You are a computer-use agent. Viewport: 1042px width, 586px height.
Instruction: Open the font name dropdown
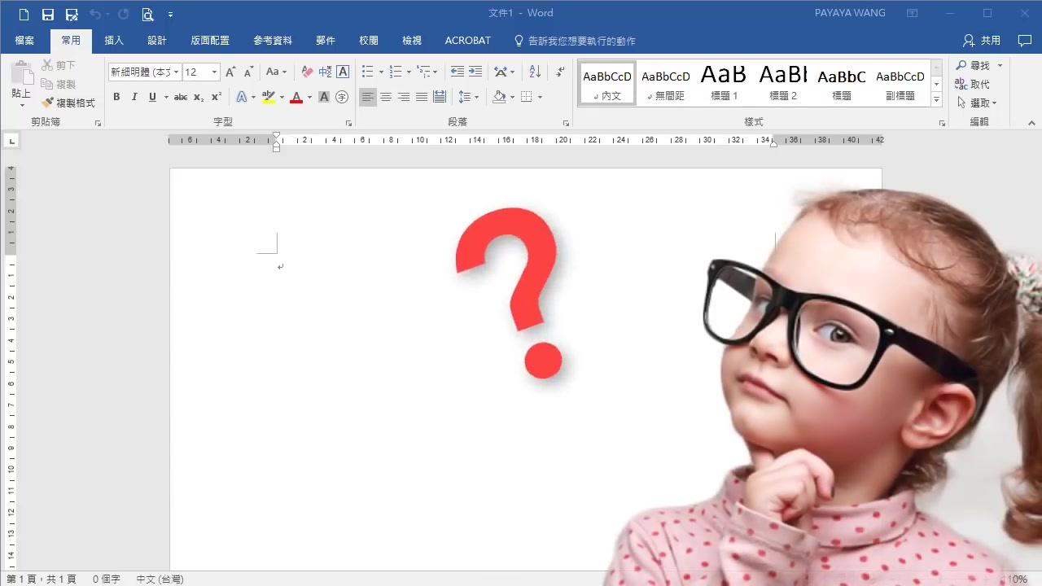click(x=176, y=72)
